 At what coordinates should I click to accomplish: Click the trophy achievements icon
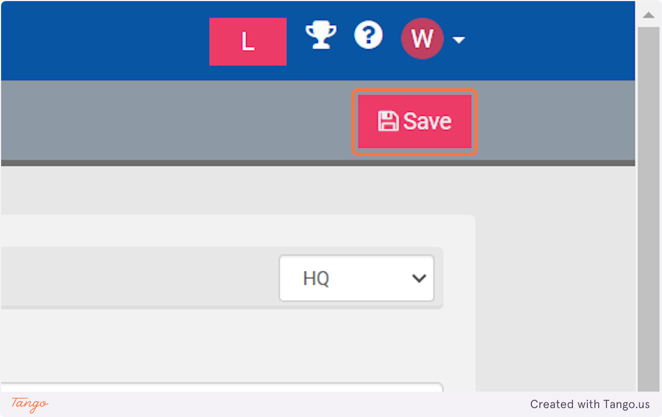(x=321, y=36)
